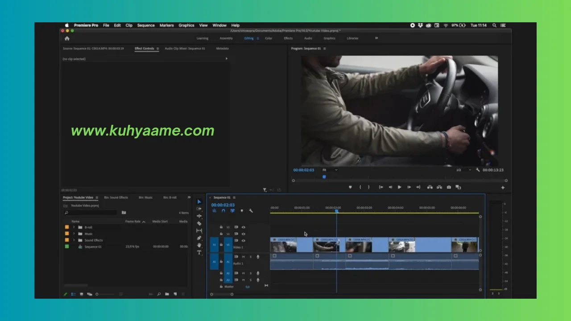Select the Slip tool
The height and width of the screenshot is (321, 571).
(x=199, y=230)
